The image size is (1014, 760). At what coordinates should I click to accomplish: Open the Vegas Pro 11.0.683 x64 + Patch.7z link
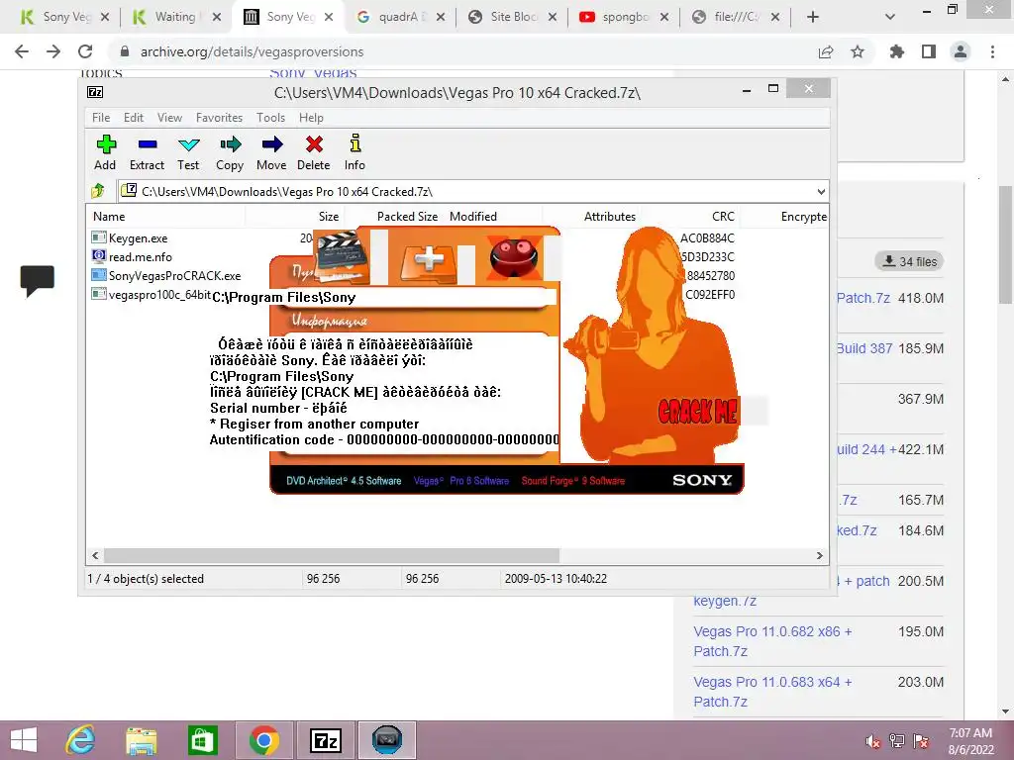[772, 692]
